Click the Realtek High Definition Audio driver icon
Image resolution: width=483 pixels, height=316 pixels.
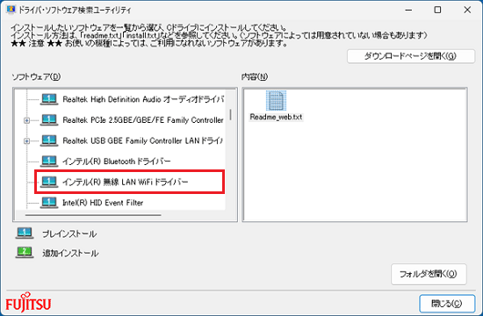point(49,99)
